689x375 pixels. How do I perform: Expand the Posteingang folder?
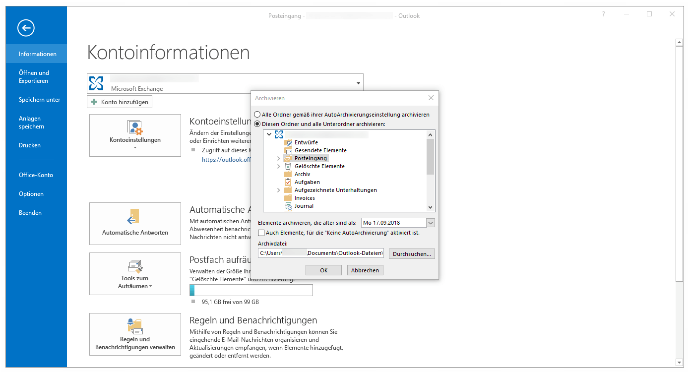[278, 158]
